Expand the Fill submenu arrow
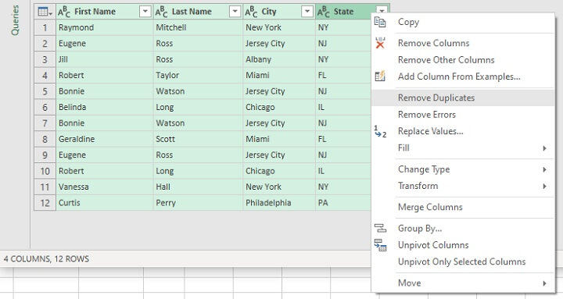 pyautogui.click(x=544, y=148)
